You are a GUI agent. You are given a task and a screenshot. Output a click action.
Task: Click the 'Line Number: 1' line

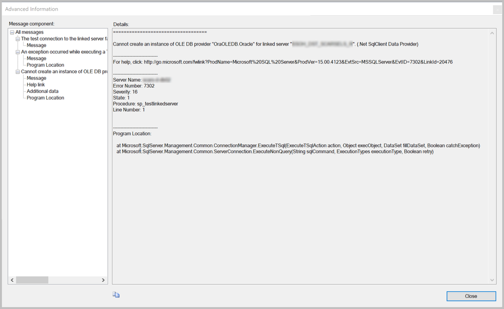(x=129, y=110)
